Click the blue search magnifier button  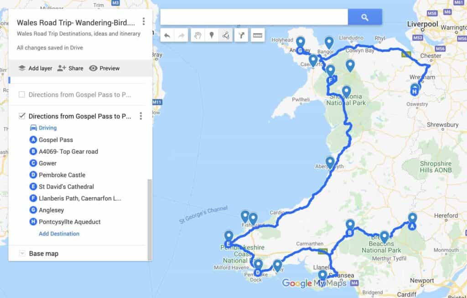pos(365,17)
